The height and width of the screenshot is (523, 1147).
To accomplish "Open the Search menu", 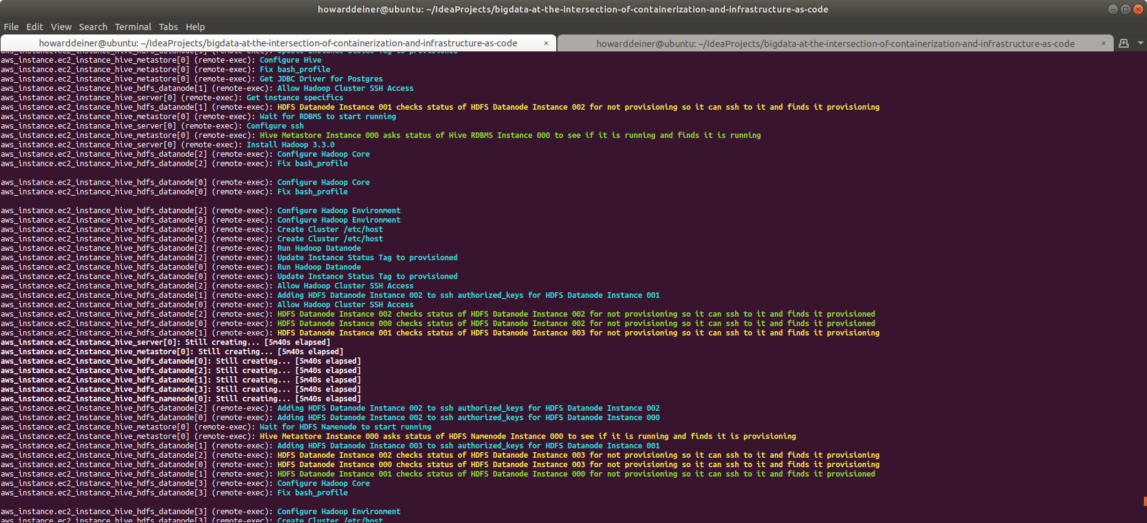I will (93, 27).
